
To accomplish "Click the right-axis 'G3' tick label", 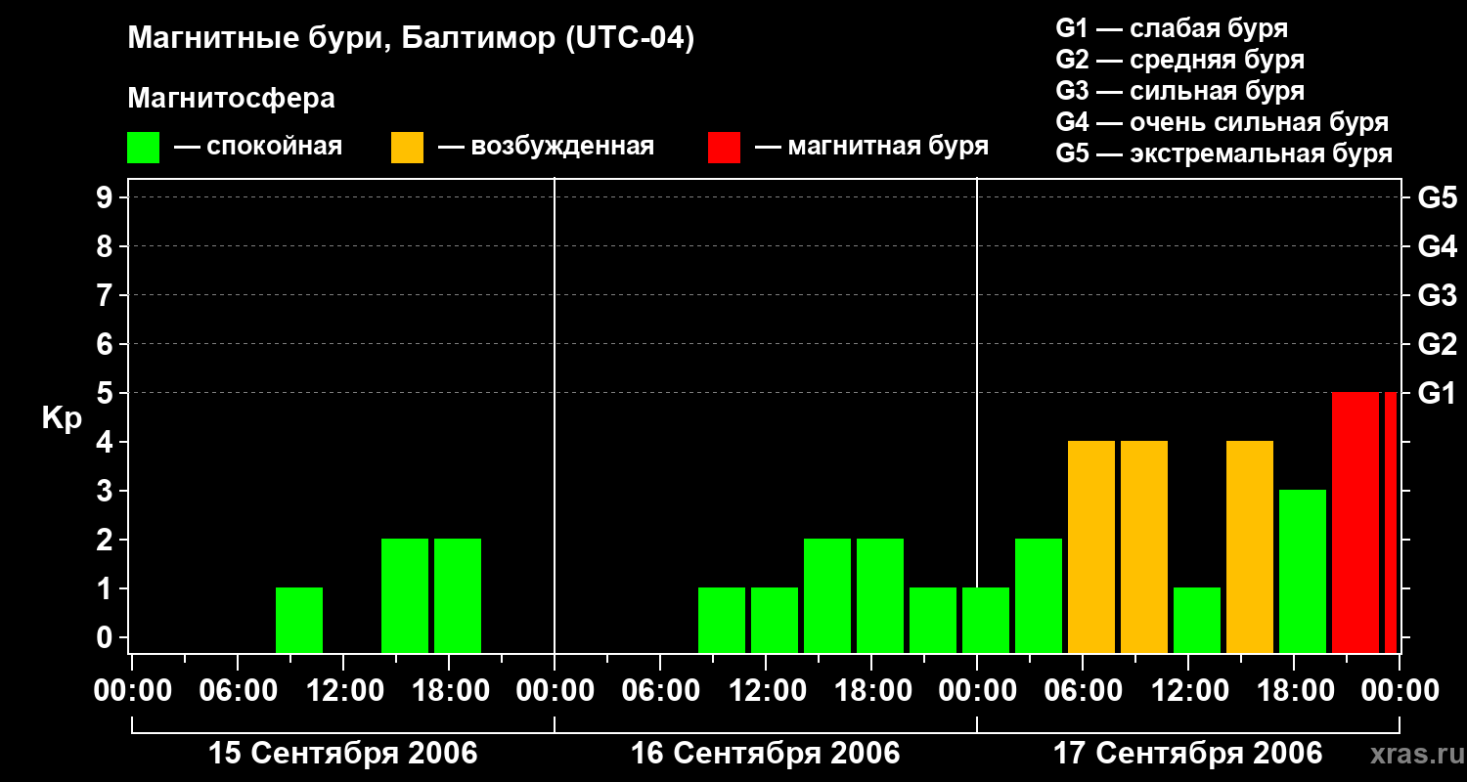I will point(1437,296).
